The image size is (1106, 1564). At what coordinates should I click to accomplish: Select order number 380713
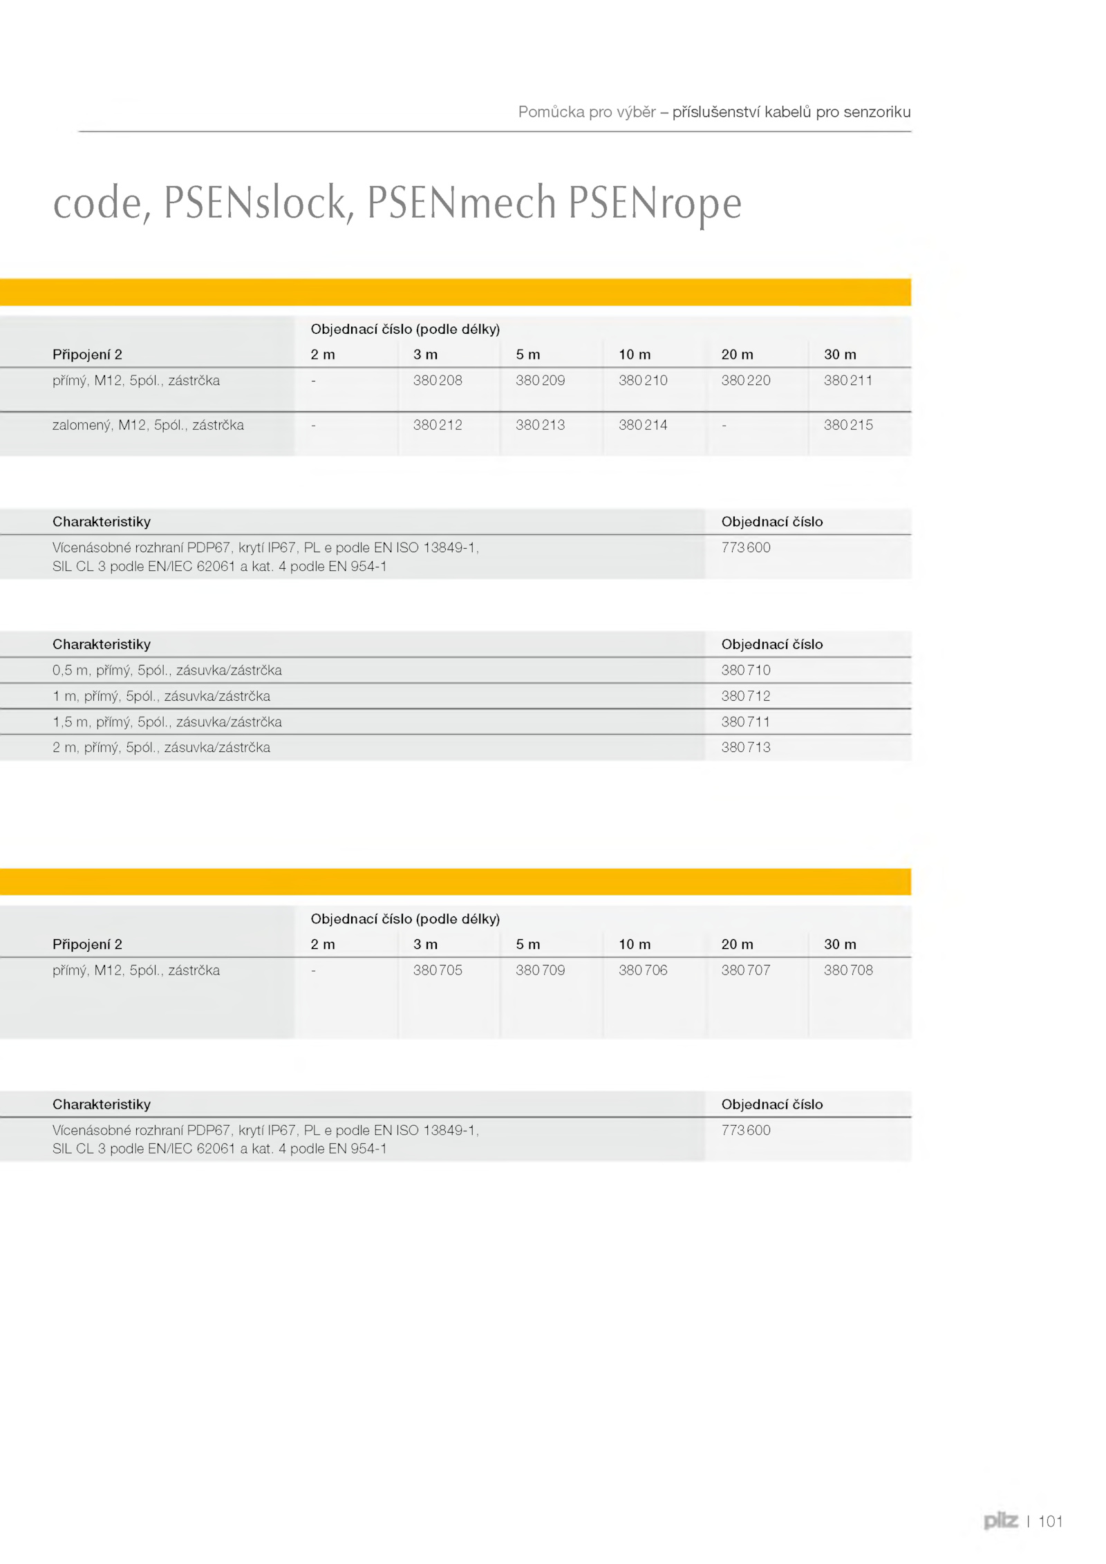click(x=745, y=747)
